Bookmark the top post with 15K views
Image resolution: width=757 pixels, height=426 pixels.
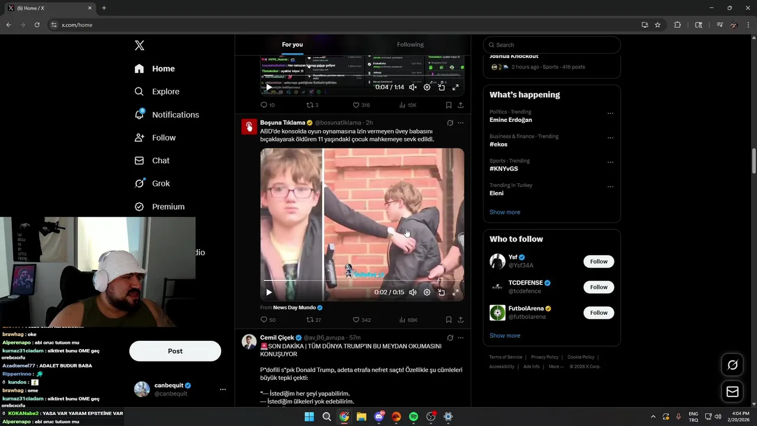[x=448, y=105]
